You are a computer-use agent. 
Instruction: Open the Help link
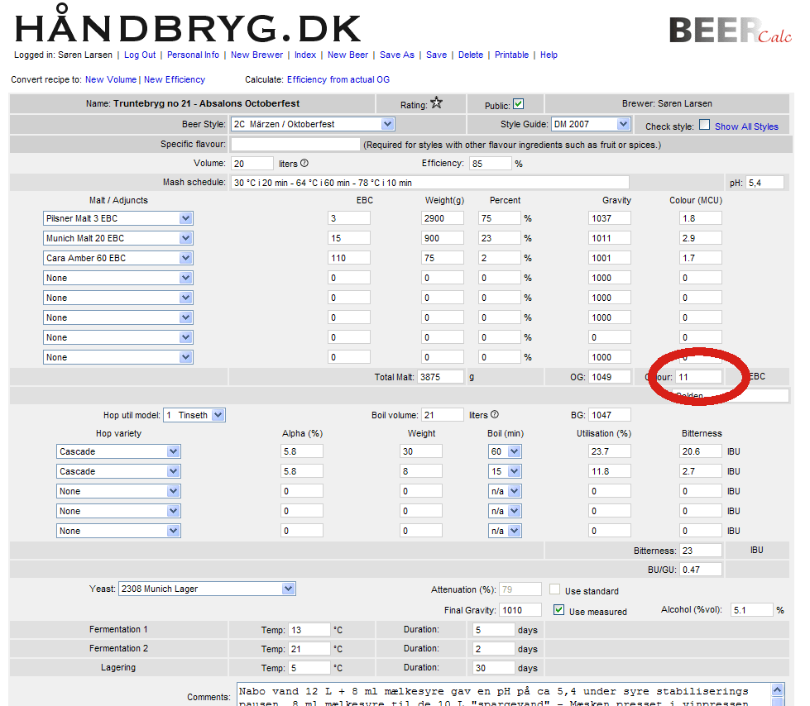549,55
